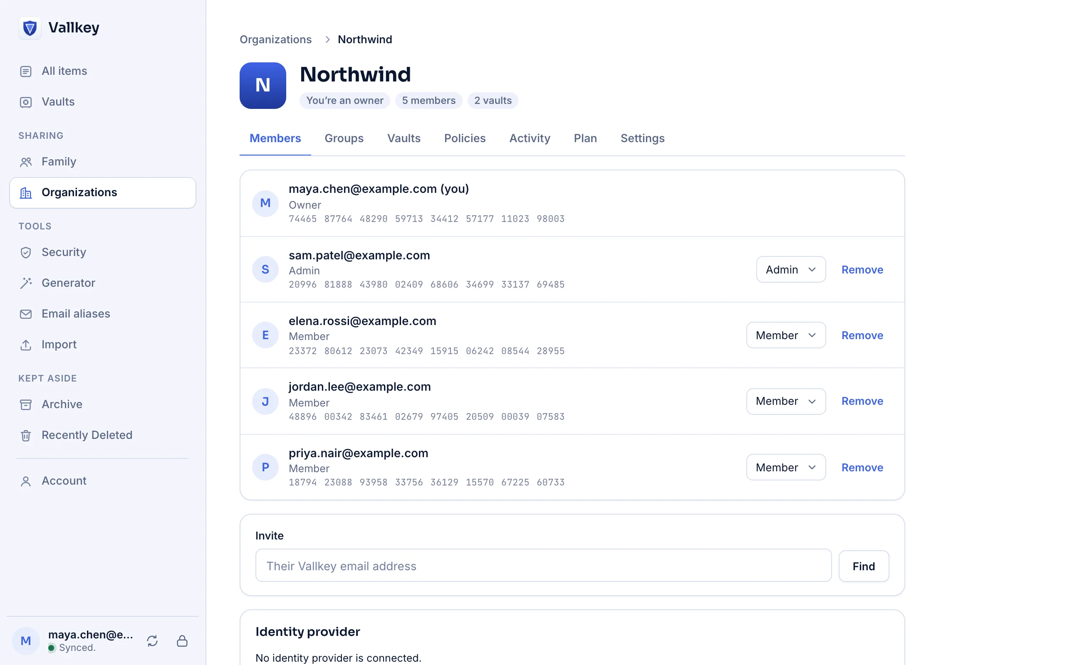1065x665 pixels.
Task: Open role dropdown for jordan.lee
Action: click(x=786, y=401)
